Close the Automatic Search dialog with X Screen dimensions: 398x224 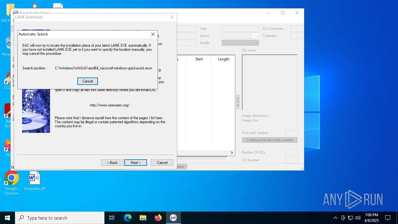click(153, 34)
